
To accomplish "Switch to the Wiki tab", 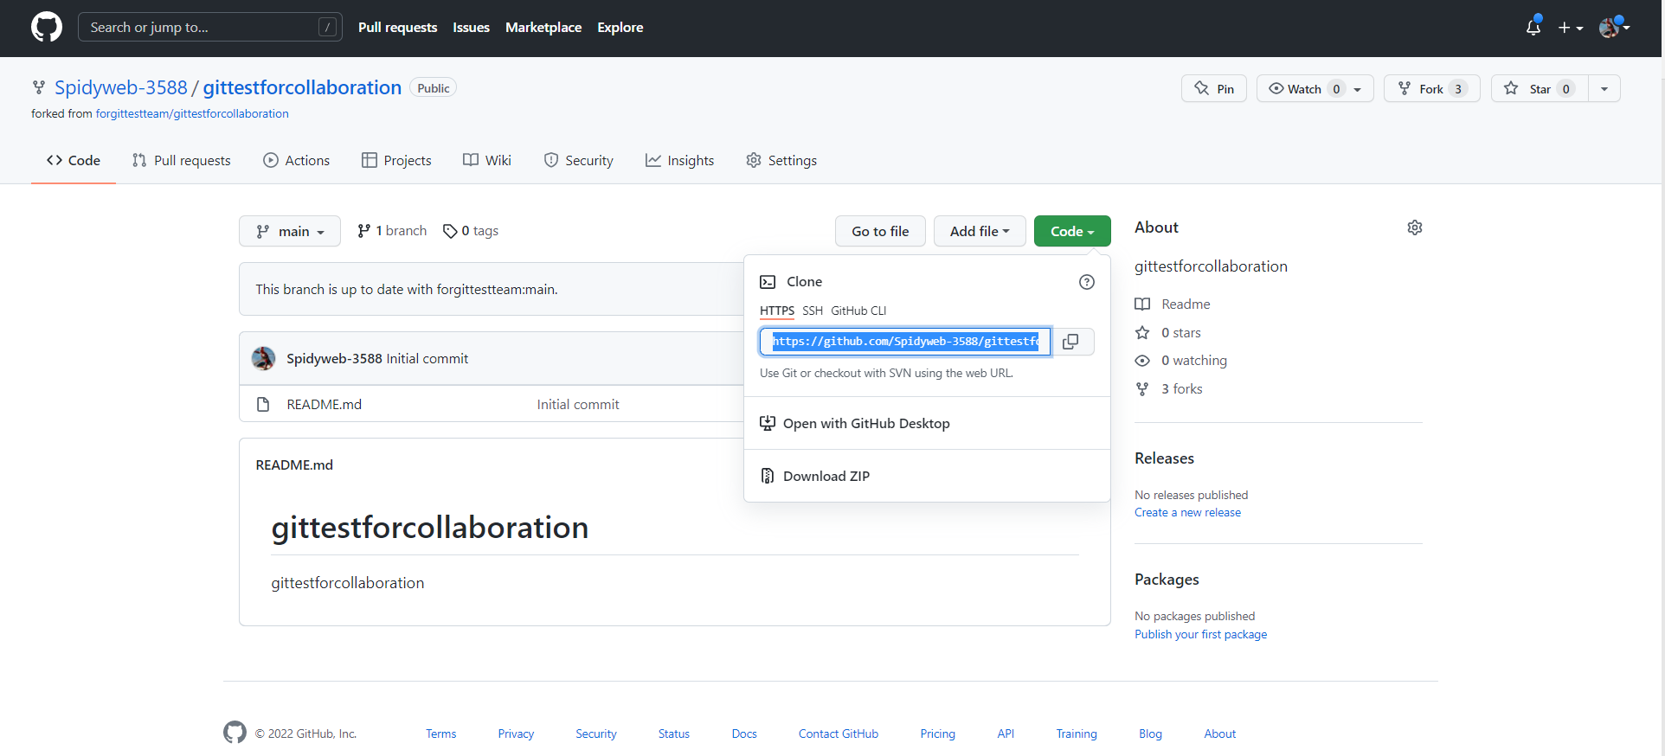I will [x=487, y=160].
